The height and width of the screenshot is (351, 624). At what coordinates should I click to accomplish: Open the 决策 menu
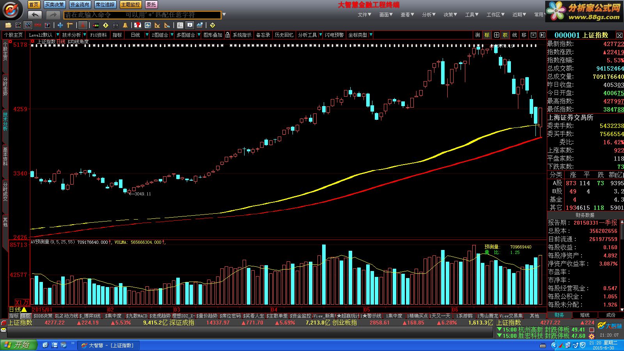450,14
